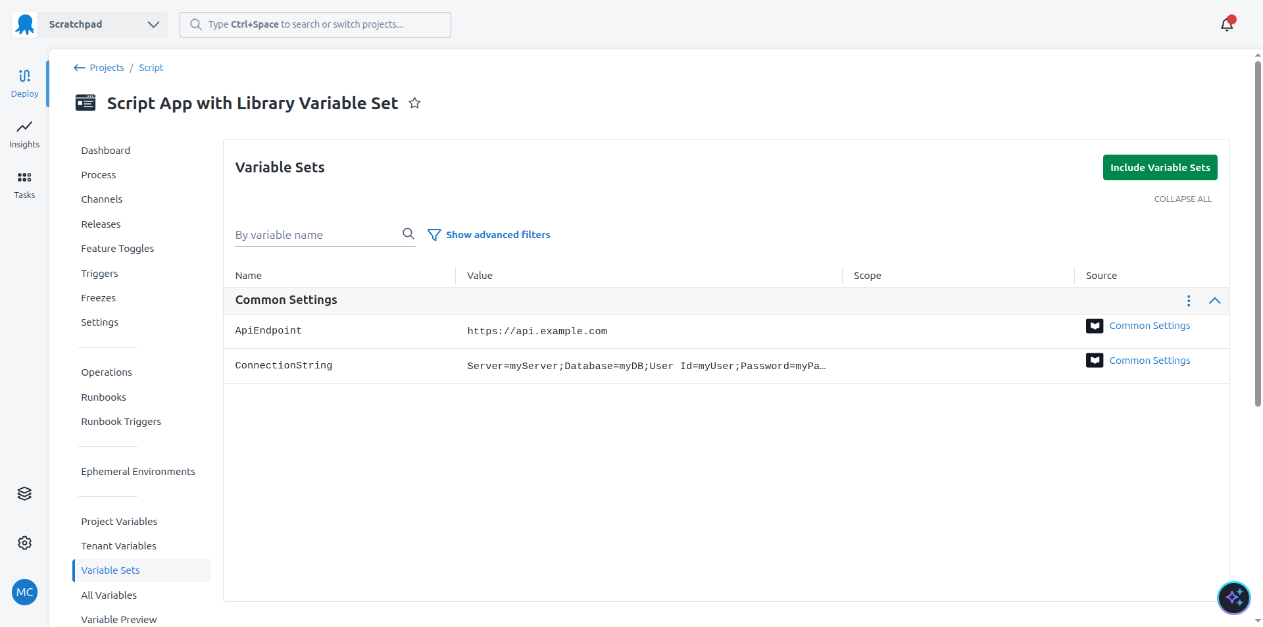
Task: Click the back arrow beside Projects breadcrumb
Action: coord(79,68)
